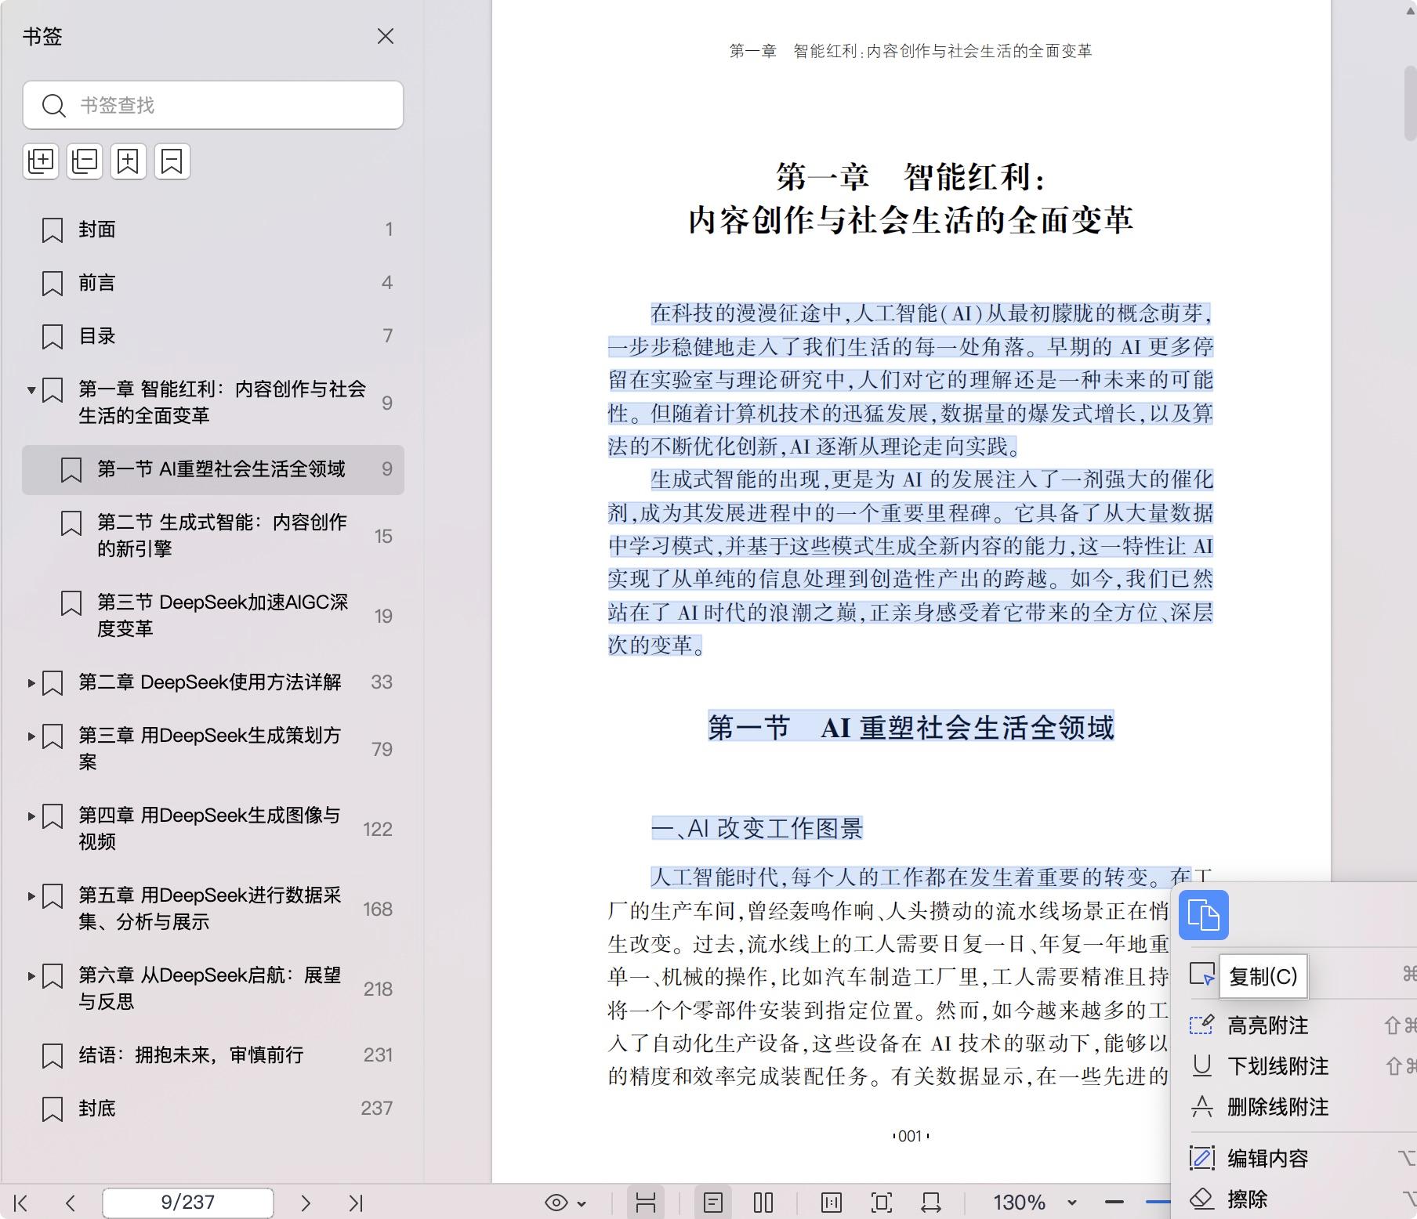This screenshot has height=1219, width=1417.
Task: Choose 擦除 from the context menu
Action: pyautogui.click(x=1247, y=1199)
